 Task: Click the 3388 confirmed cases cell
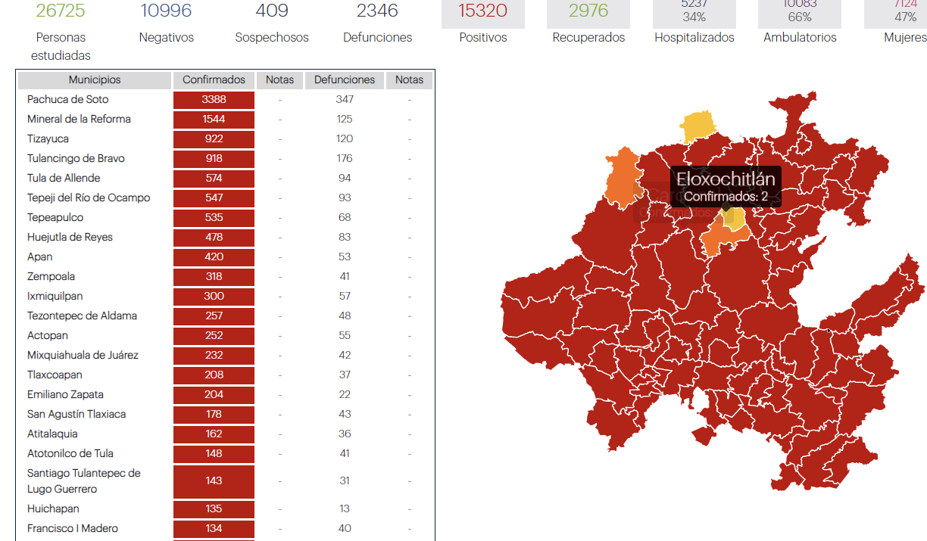(214, 99)
